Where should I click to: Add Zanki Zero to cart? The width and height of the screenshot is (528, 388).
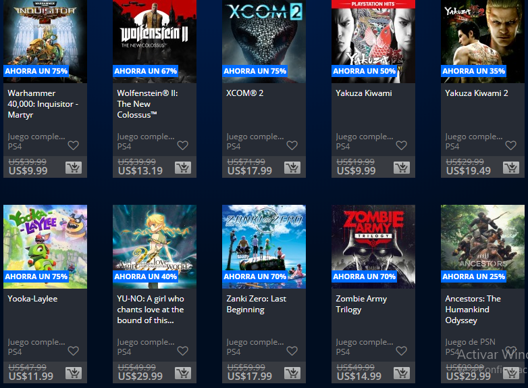pyautogui.click(x=292, y=373)
